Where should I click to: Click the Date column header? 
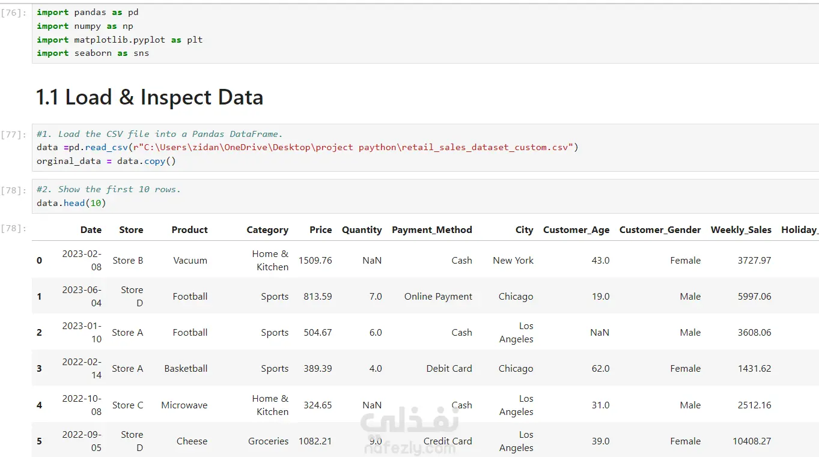[91, 230]
